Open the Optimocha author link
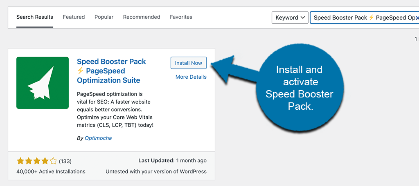Viewport: 419px width, 186px height. pos(98,138)
